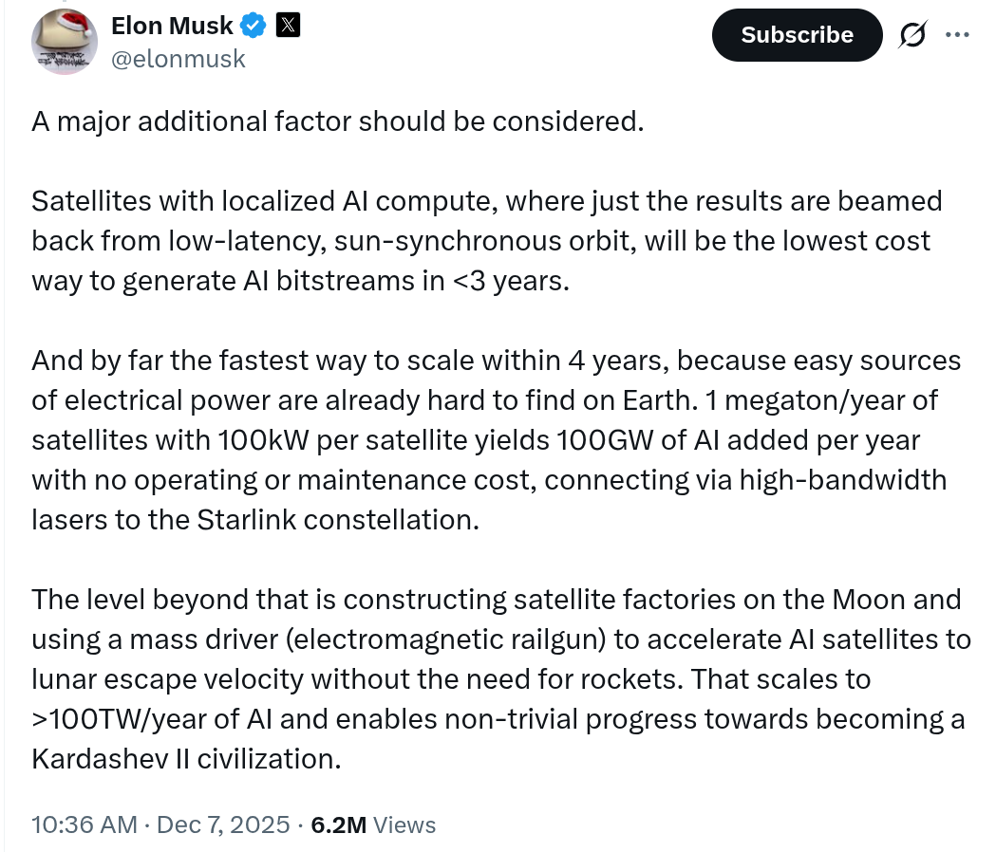Click the 'Kardashev II civilization' text
Screen dimensions: 996x852
tap(185, 758)
